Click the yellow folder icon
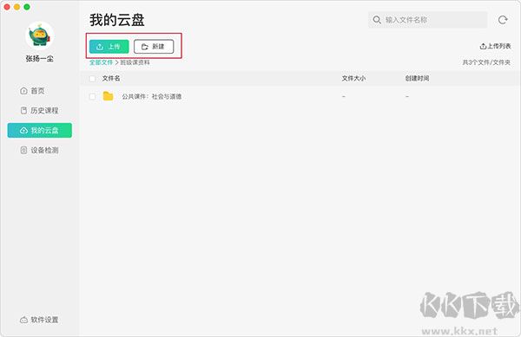 click(x=108, y=96)
